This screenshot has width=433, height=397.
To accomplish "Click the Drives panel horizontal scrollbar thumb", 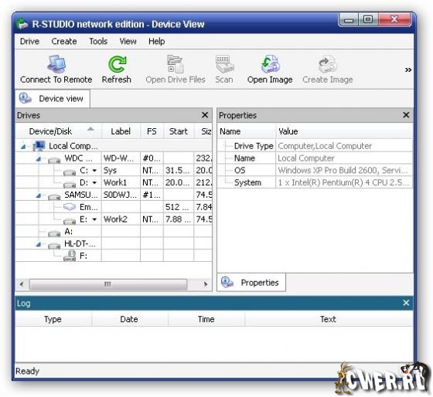I will pos(108,284).
